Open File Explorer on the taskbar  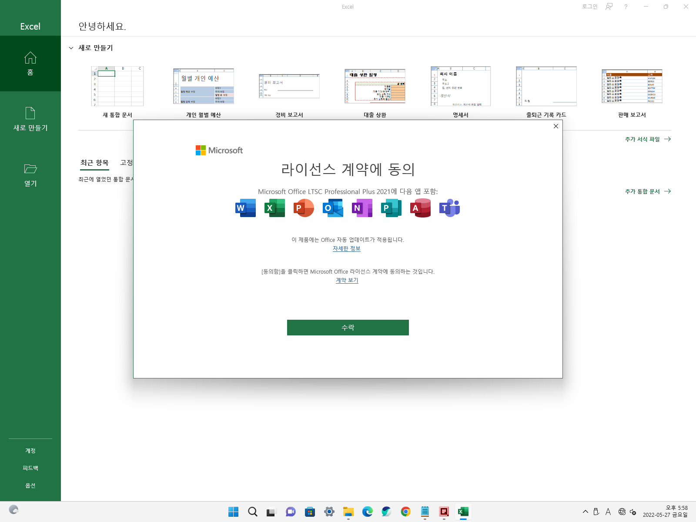point(348,512)
